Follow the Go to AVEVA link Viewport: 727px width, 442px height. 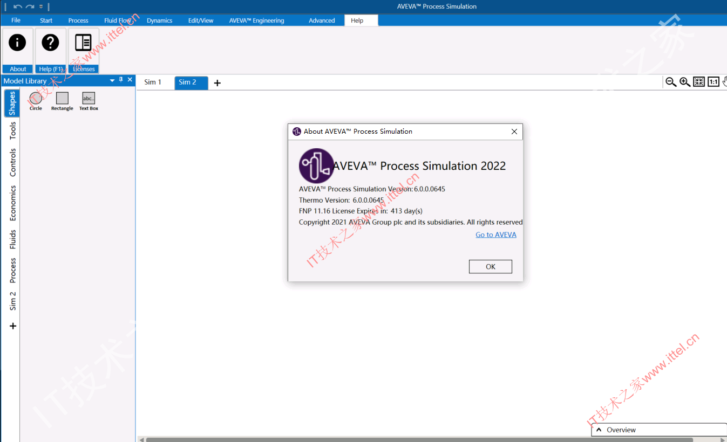[x=496, y=234]
